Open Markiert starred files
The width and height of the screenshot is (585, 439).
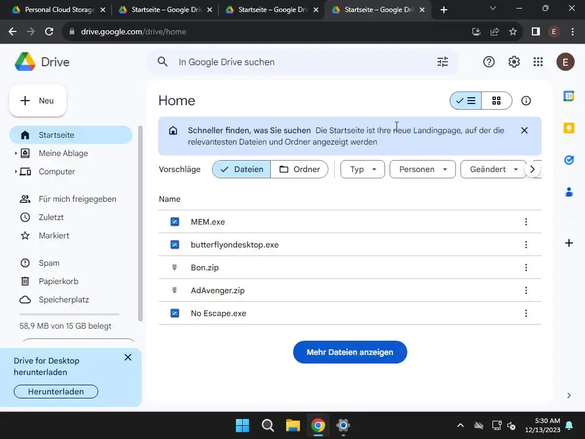tap(71, 236)
